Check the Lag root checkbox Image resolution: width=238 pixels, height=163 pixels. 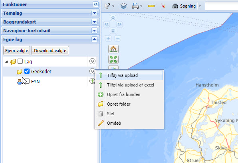(20, 61)
